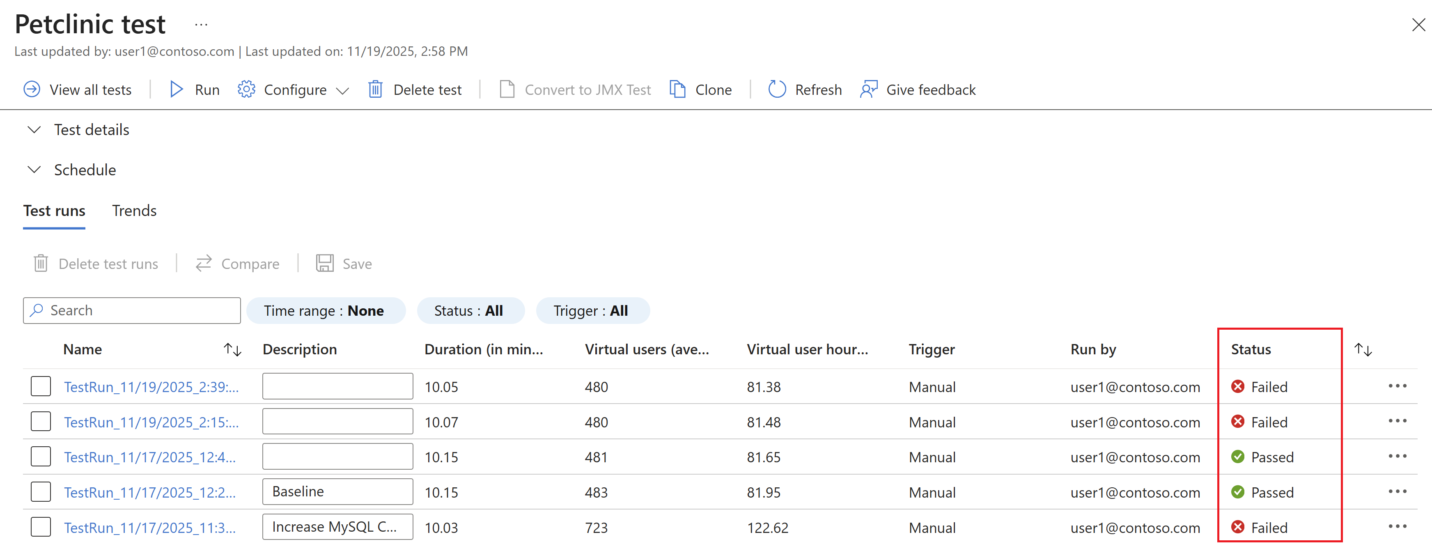Open the Trigger filter pill
The image size is (1432, 544).
[592, 311]
